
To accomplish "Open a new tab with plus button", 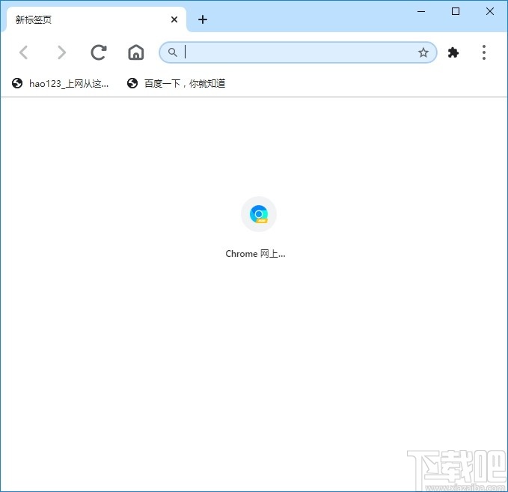I will coord(203,19).
